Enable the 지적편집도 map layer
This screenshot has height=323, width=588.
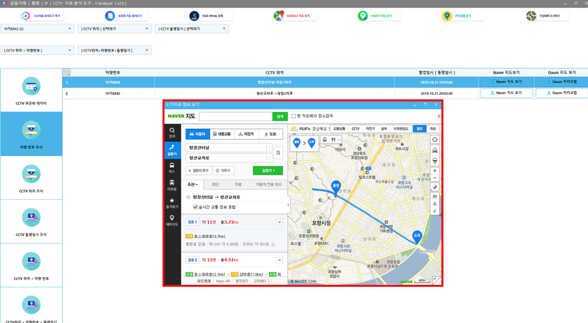[x=401, y=129]
